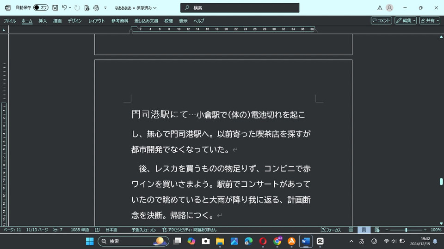Click the print preview printer icon

tap(96, 8)
